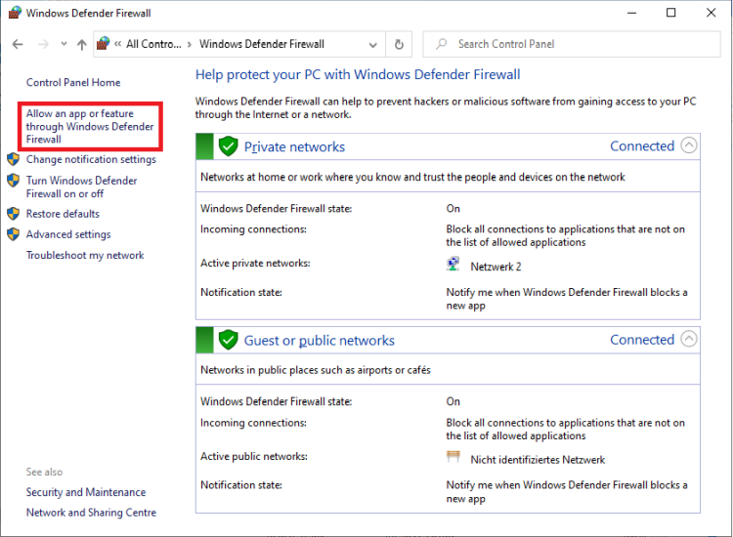
Task: Click the Netzwerk 2 network icon
Action: (453, 264)
